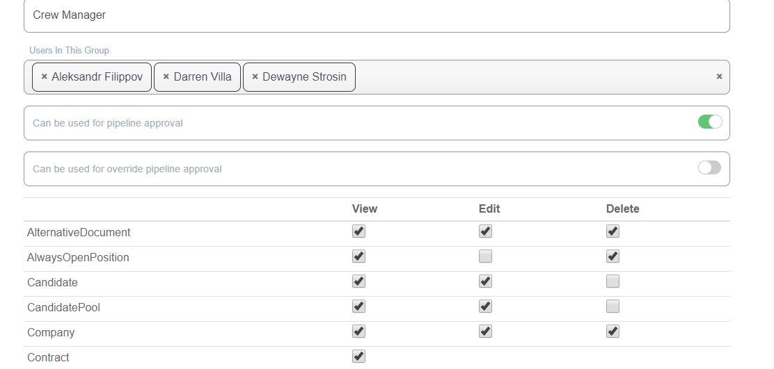Uncheck Edit for Company
Screen dimensions: 774x369
click(485, 332)
